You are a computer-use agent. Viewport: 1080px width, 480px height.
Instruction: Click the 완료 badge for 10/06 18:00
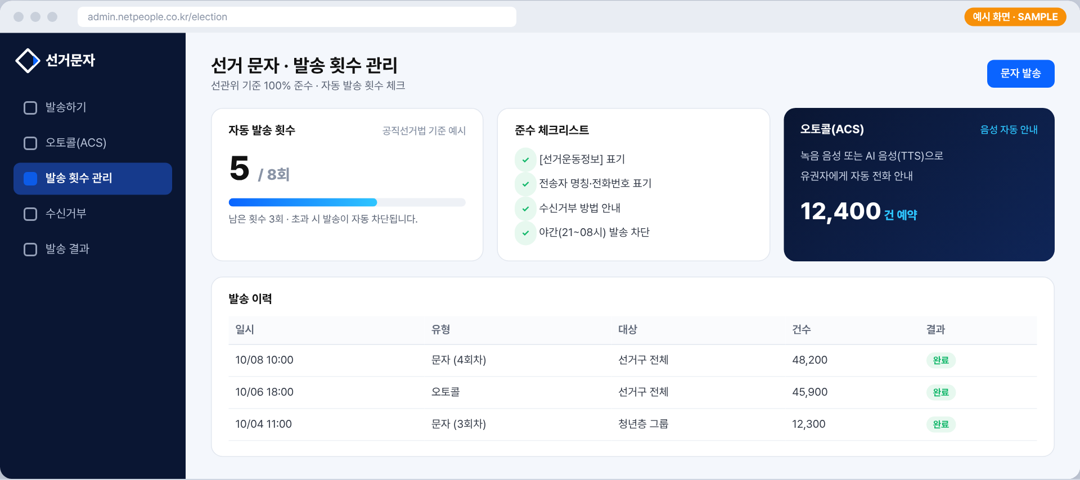pyautogui.click(x=940, y=392)
